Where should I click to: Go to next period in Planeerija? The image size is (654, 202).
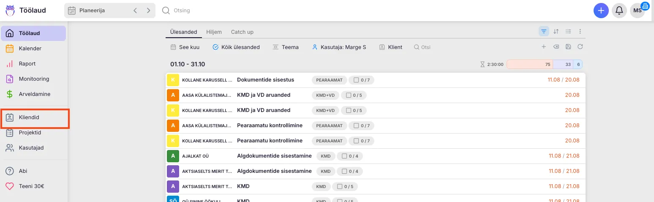(x=148, y=11)
